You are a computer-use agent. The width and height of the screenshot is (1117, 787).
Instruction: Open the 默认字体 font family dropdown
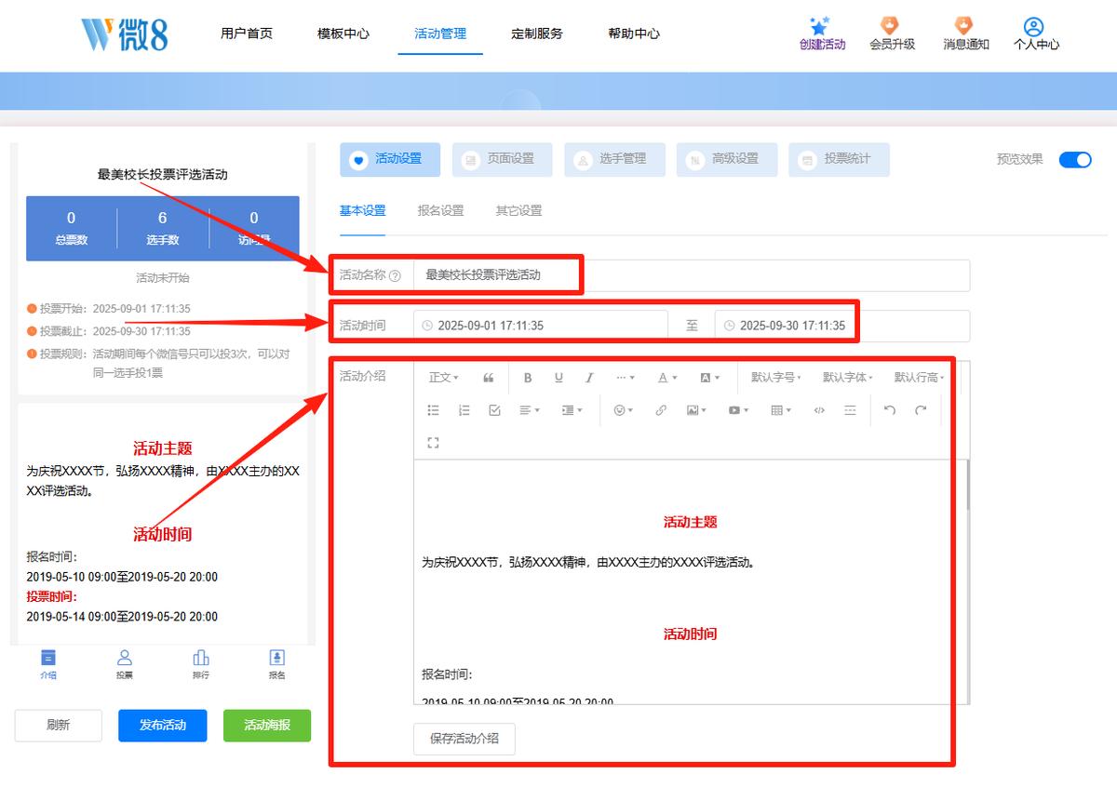coord(848,378)
